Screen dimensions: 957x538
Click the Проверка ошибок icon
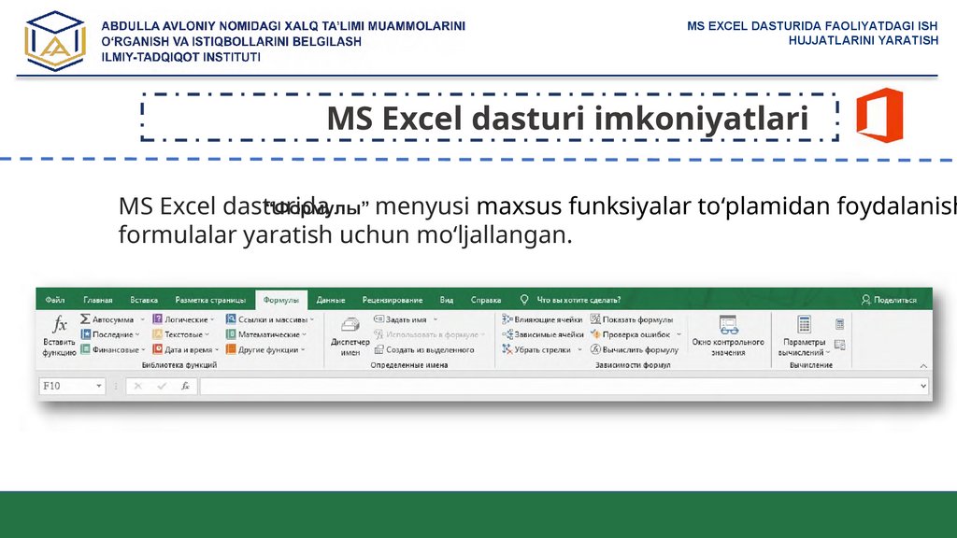tap(595, 334)
